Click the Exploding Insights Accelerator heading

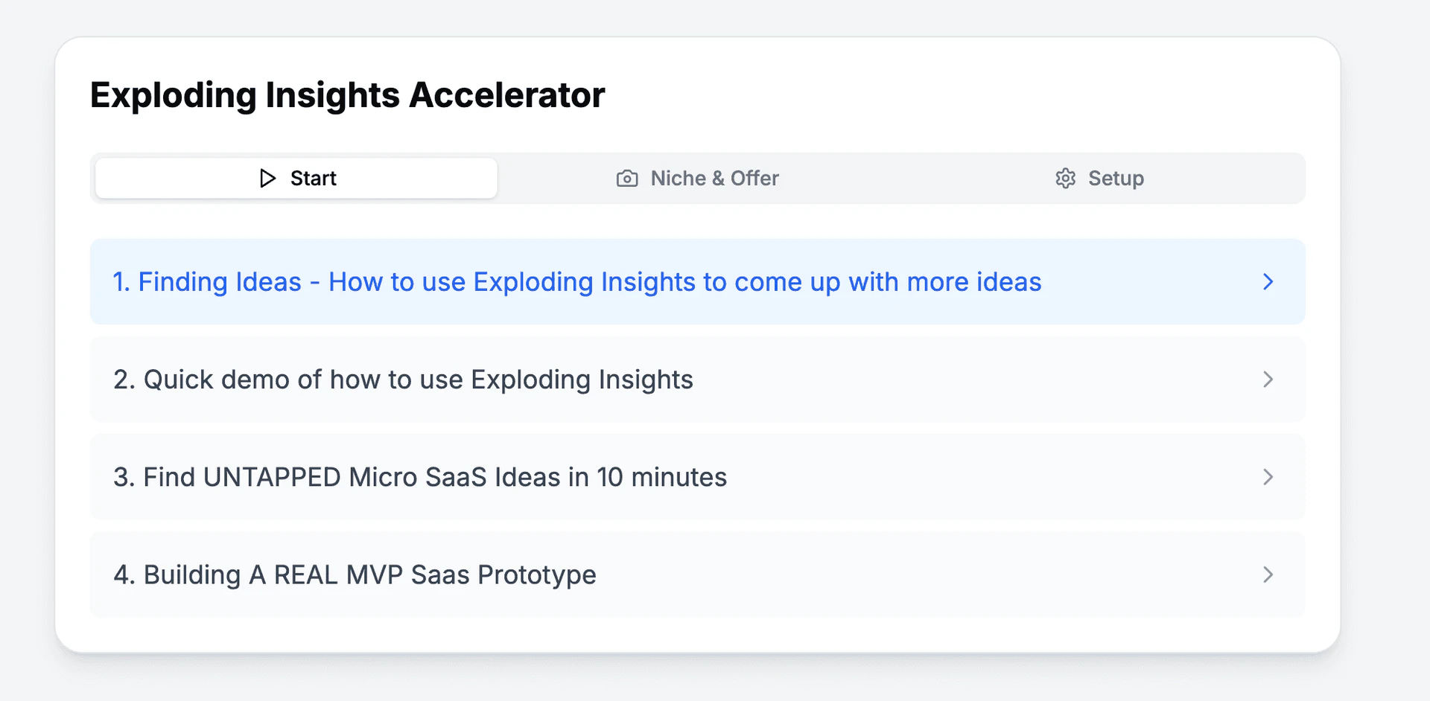click(x=347, y=95)
